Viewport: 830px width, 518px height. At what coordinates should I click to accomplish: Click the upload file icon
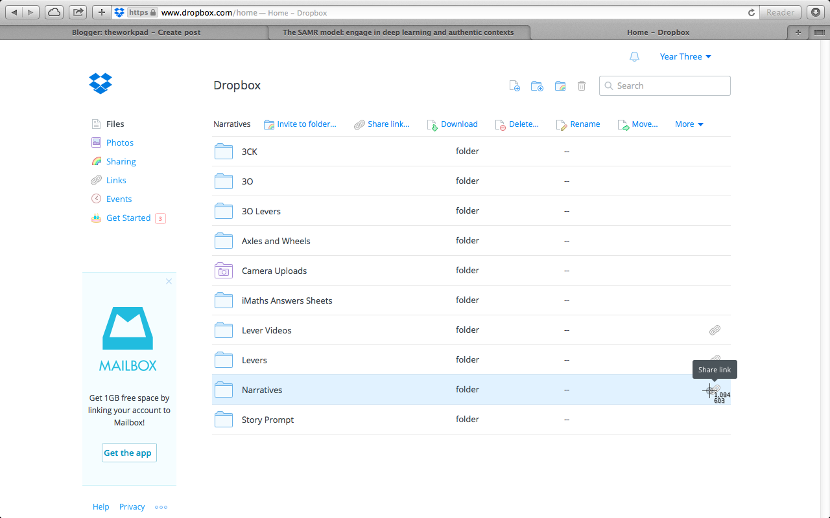(515, 85)
